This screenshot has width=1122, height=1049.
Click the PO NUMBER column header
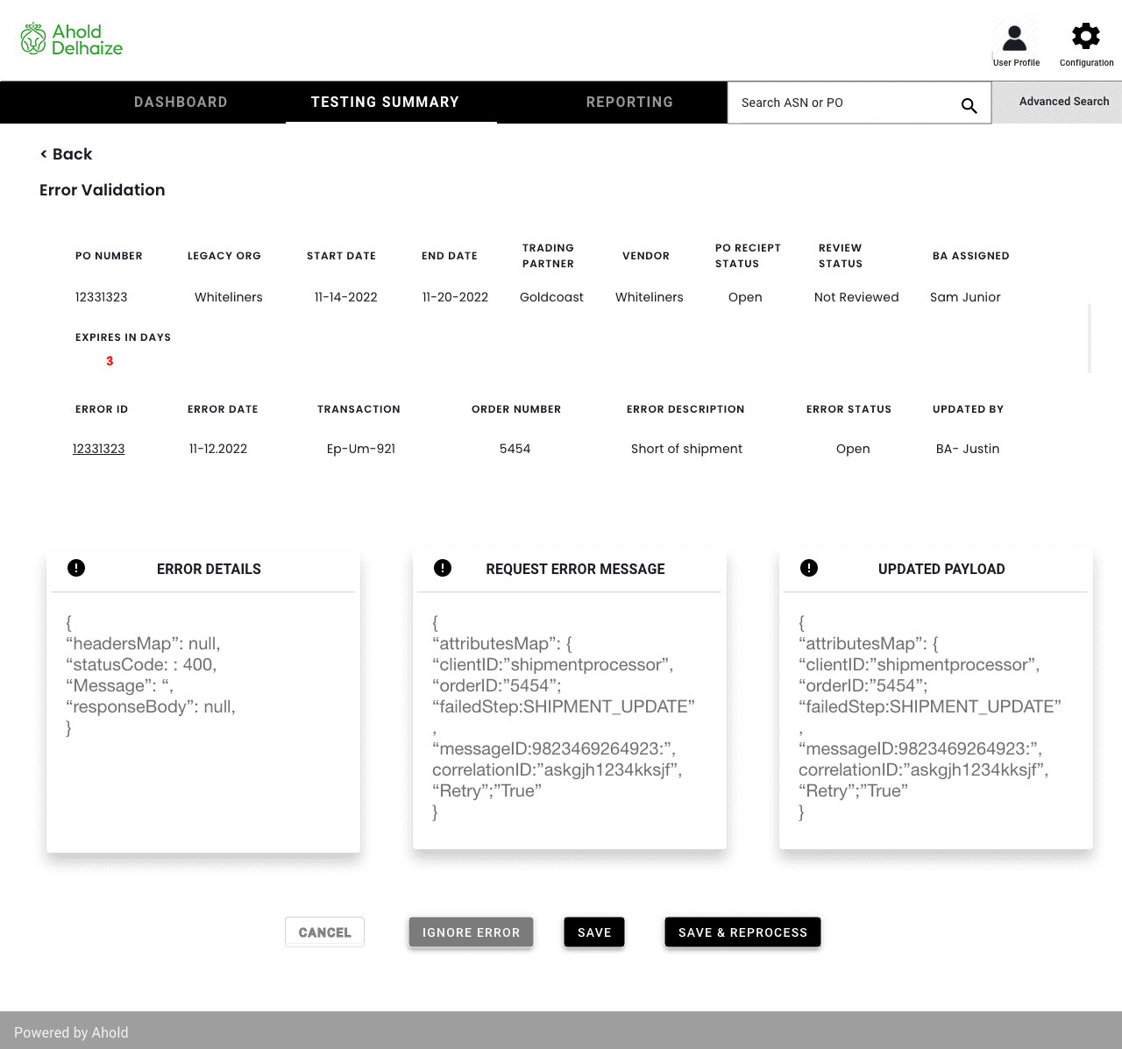(x=109, y=256)
